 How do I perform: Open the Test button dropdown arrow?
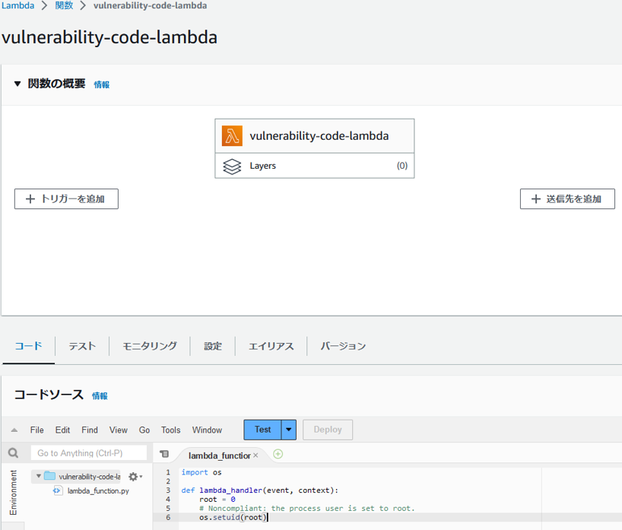289,430
